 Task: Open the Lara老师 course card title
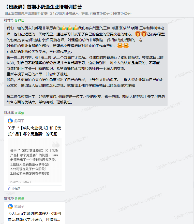(34, 216)
